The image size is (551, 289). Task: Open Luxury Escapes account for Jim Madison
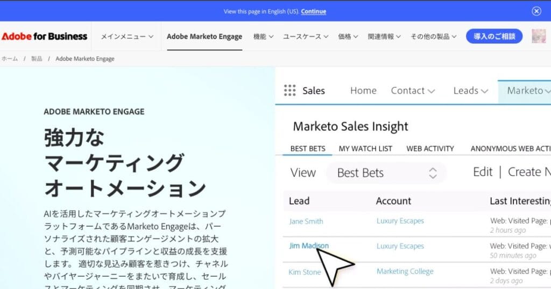[x=400, y=246]
